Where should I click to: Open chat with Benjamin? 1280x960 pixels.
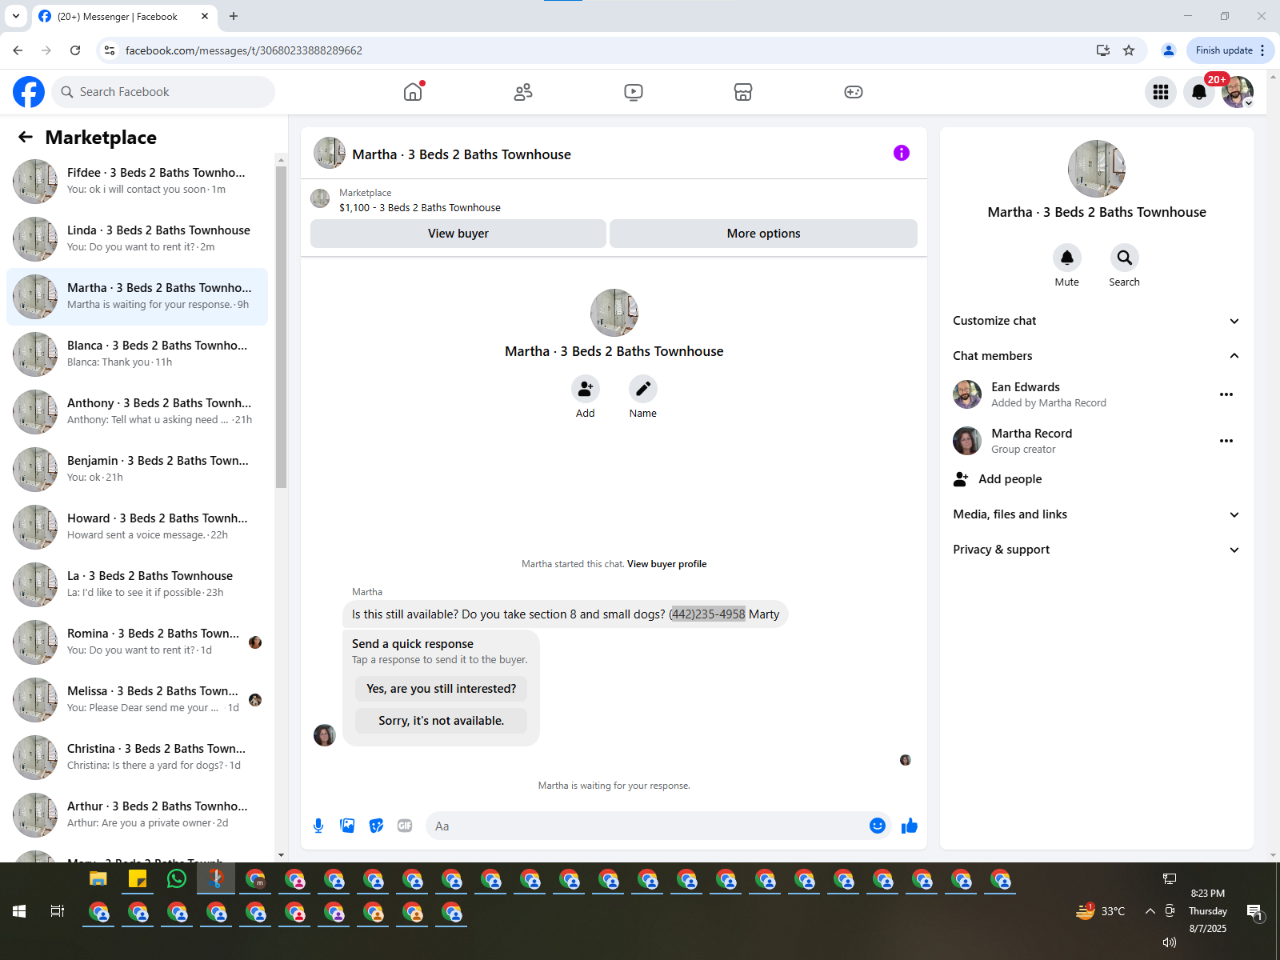138,470
